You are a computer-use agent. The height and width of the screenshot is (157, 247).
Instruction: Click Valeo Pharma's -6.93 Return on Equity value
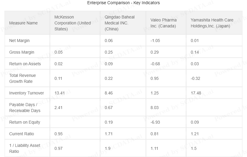point(155,122)
